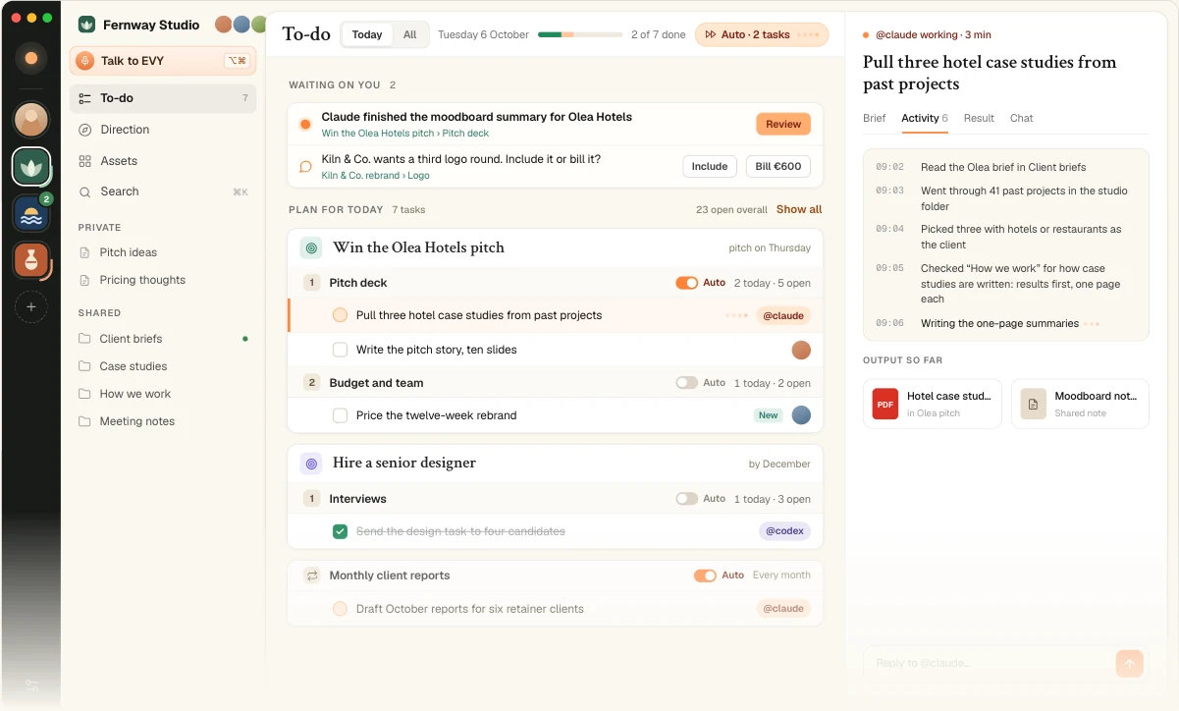The image size is (1179, 711).
Task: Click the Bill €600 button
Action: coord(778,167)
